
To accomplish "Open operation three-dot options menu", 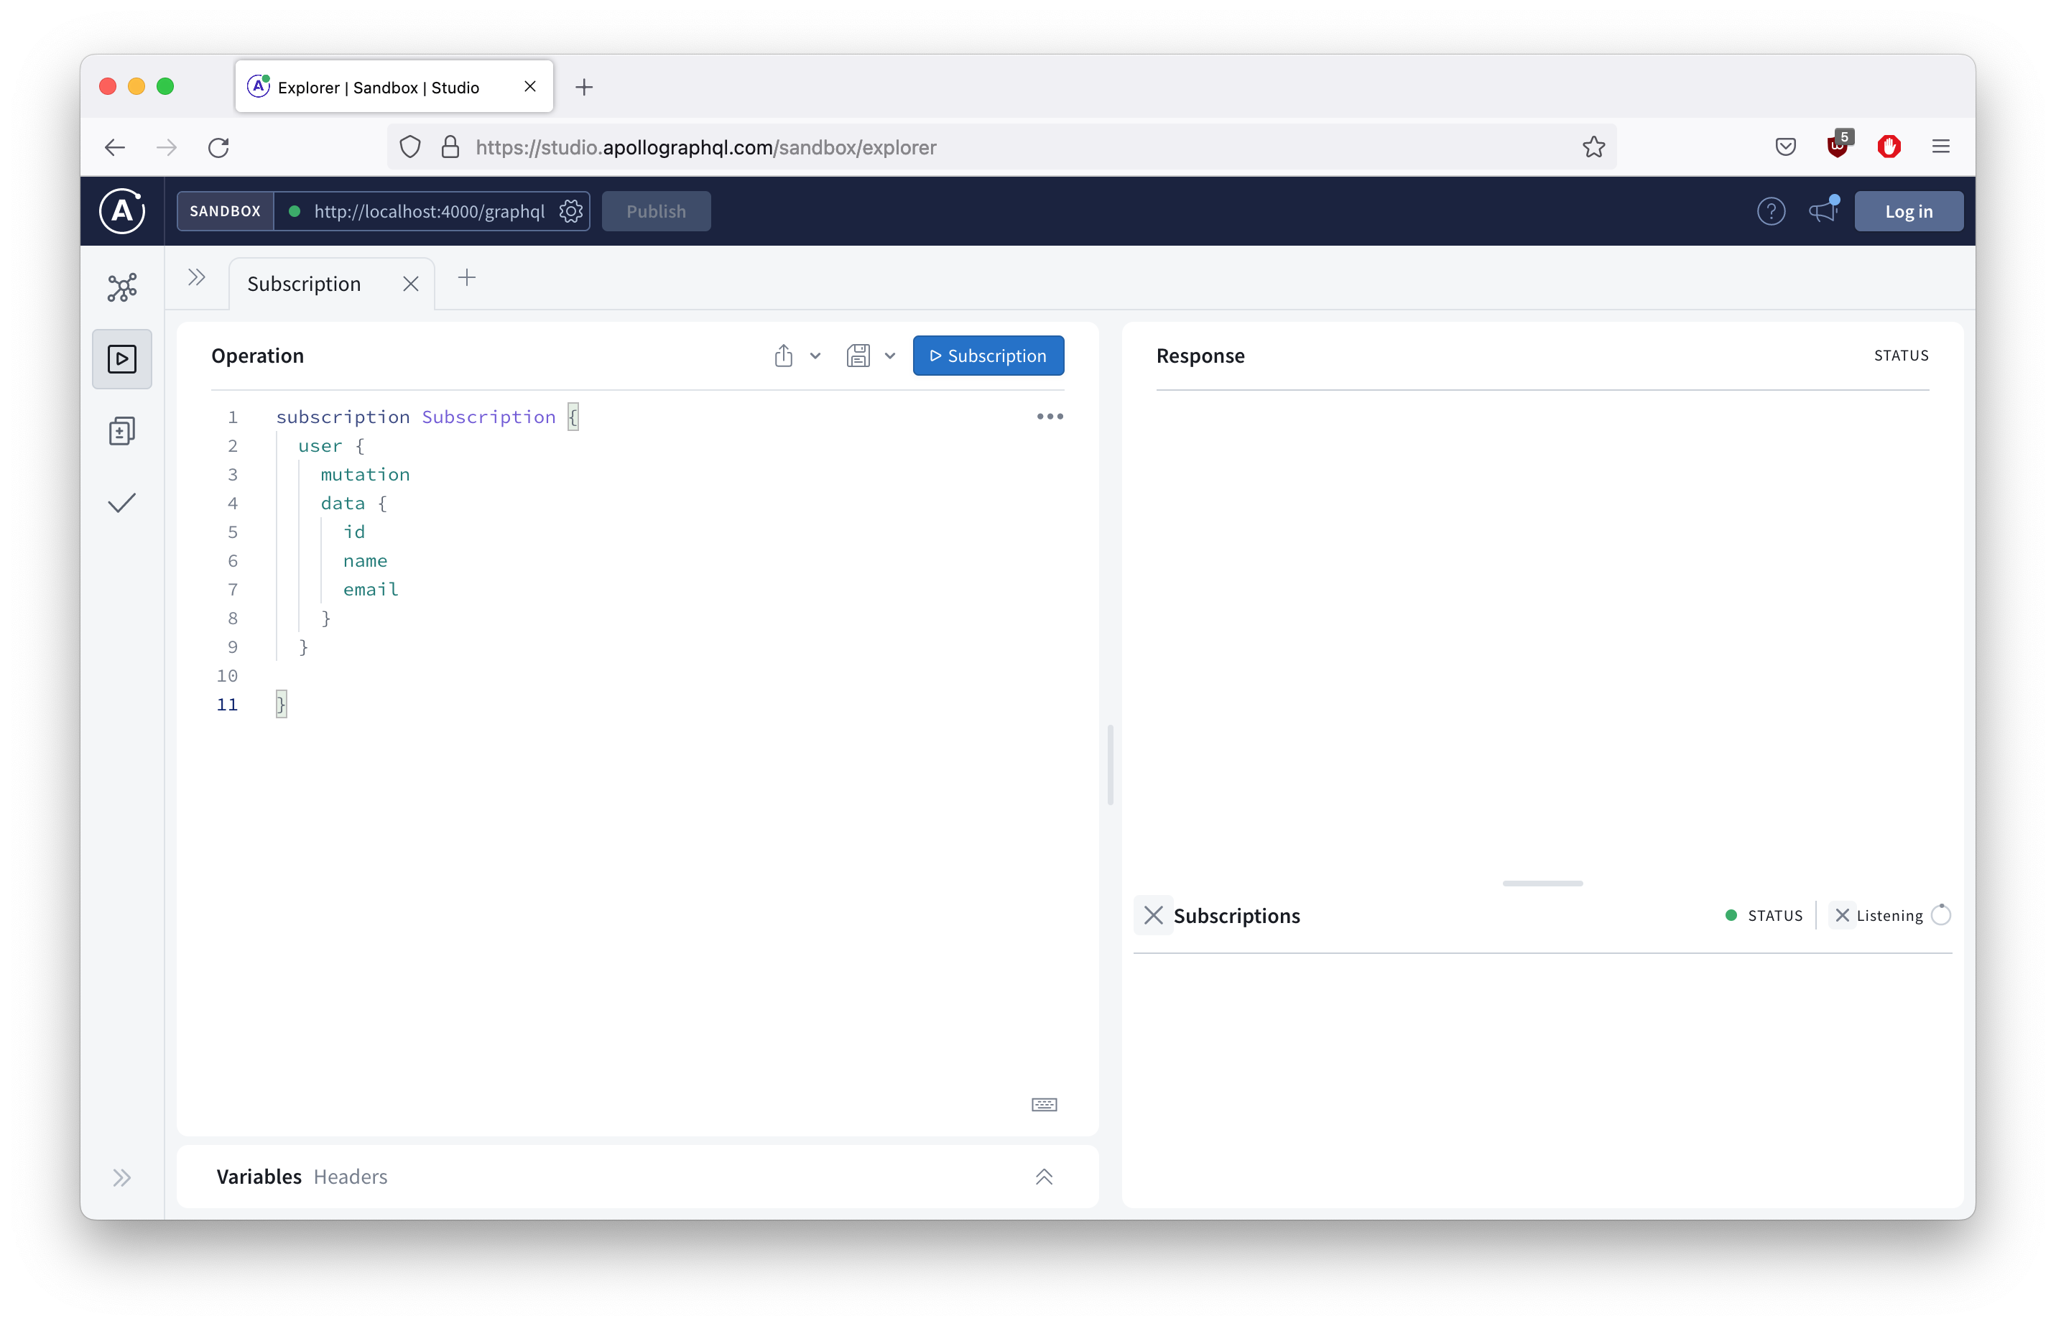I will pyautogui.click(x=1050, y=417).
